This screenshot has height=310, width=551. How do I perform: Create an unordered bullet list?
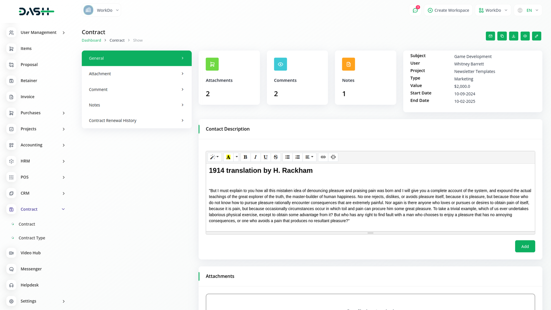click(288, 157)
